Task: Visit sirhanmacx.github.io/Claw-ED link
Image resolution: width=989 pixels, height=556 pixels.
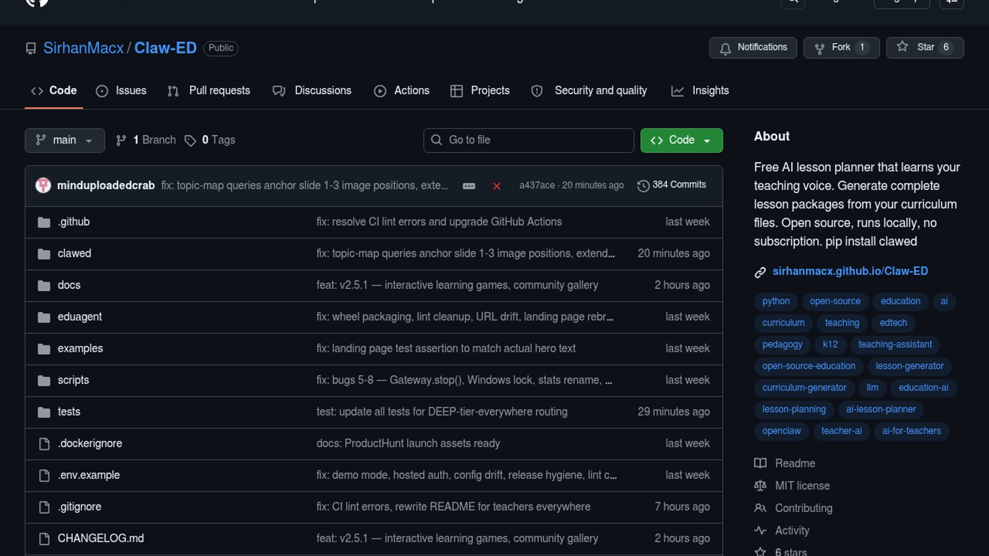Action: pos(850,271)
